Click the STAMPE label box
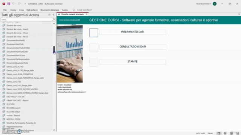Viewport: 241px width, 135px height. point(133,61)
